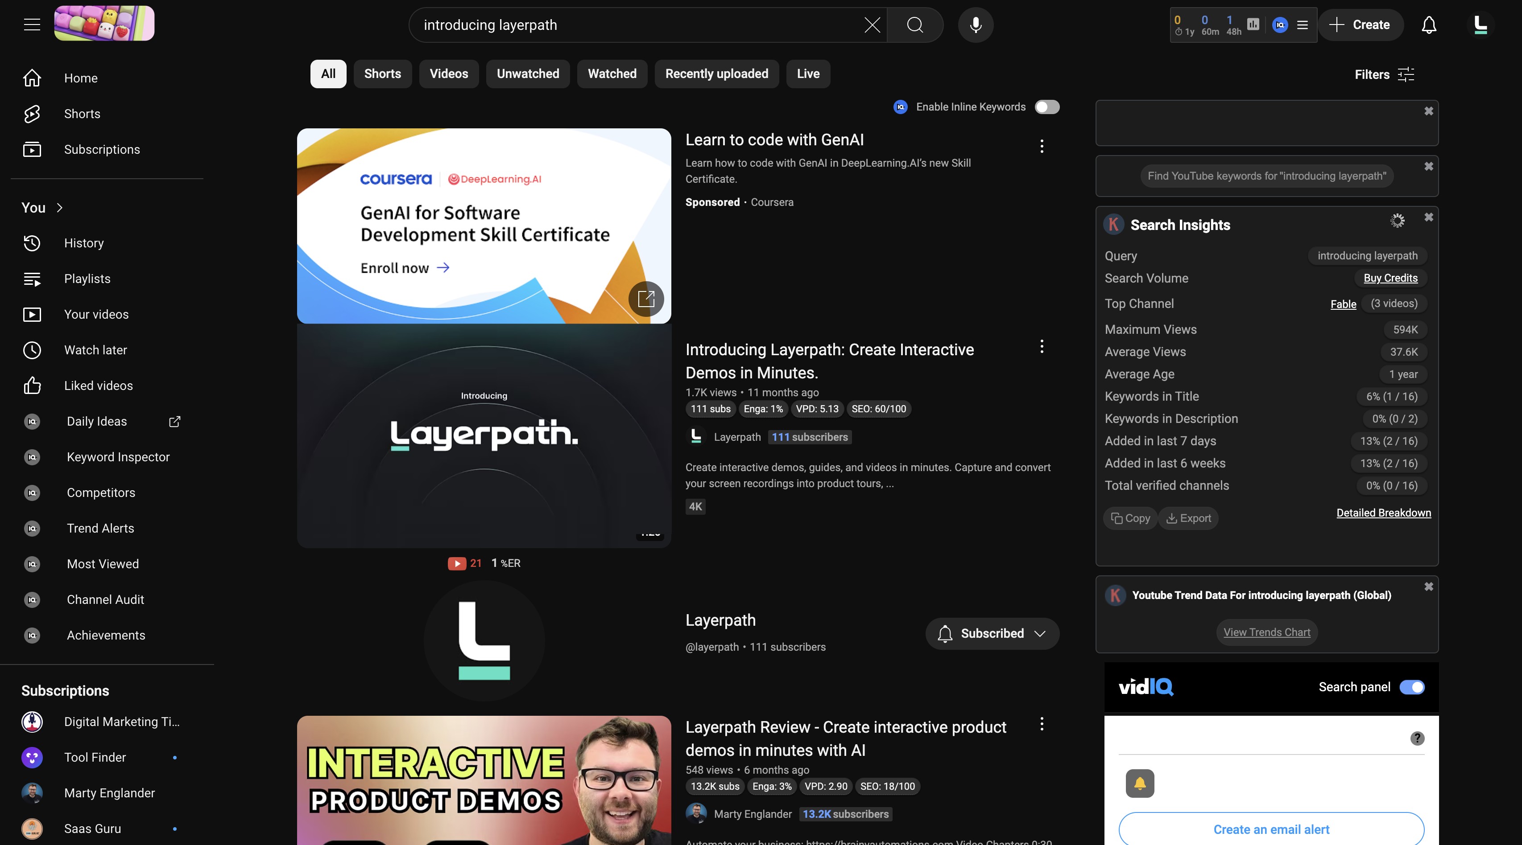Copy Search Insights data
Image resolution: width=1522 pixels, height=845 pixels.
click(x=1130, y=518)
